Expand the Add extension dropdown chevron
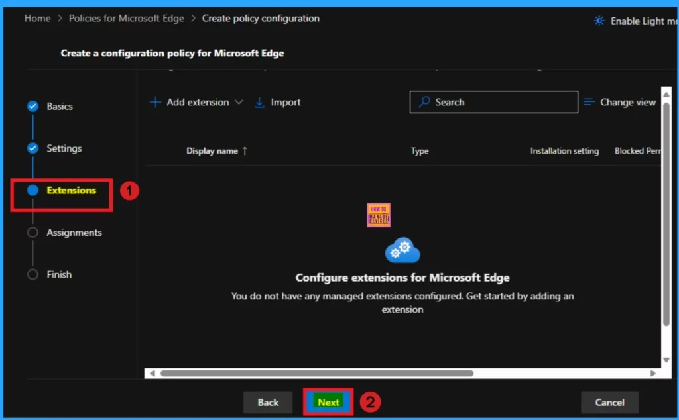 [239, 103]
